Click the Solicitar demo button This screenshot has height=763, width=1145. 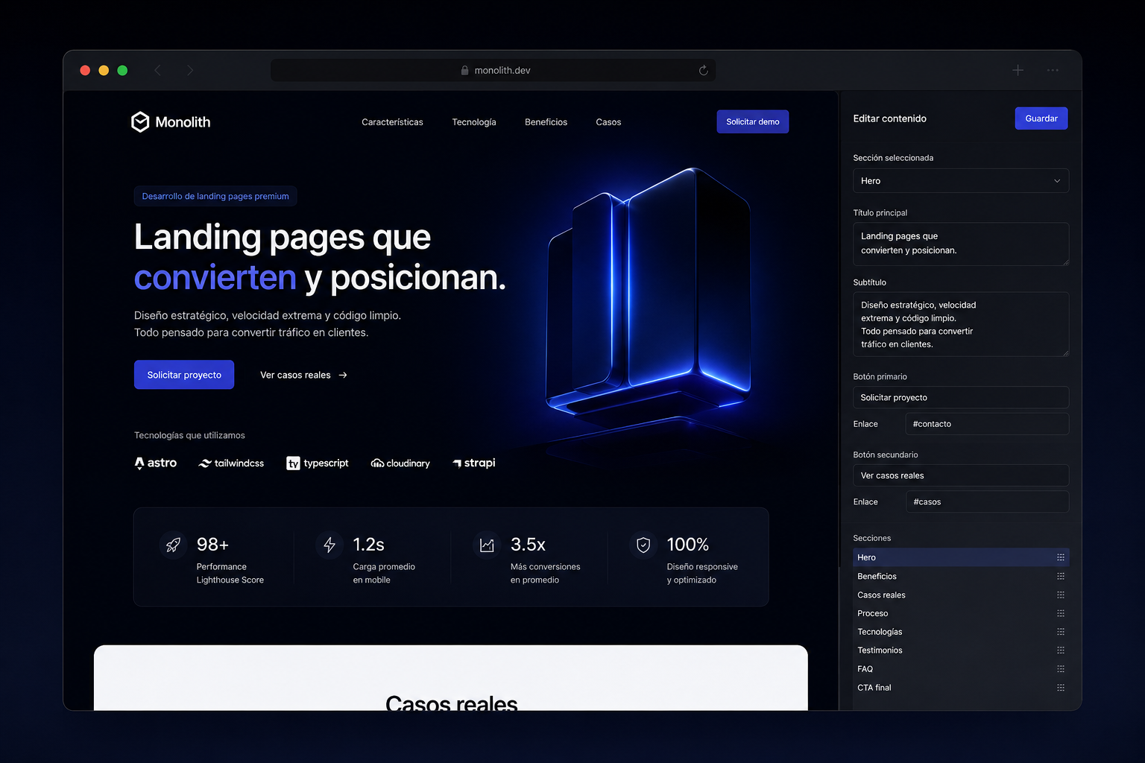tap(753, 121)
